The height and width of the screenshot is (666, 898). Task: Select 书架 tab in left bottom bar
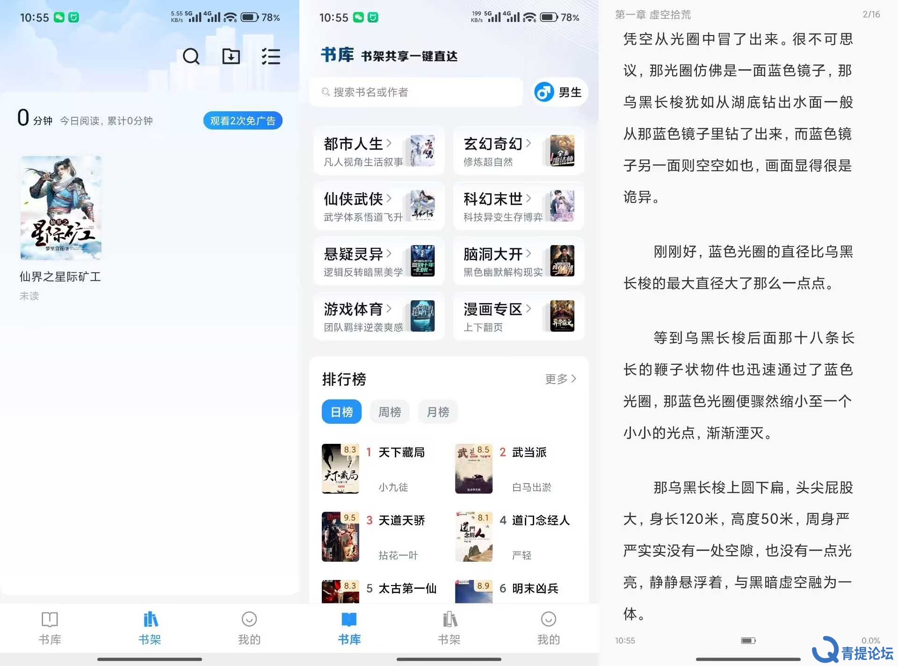[x=150, y=628]
